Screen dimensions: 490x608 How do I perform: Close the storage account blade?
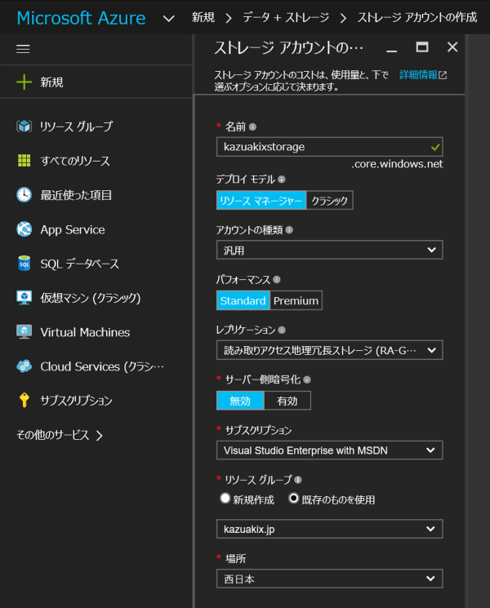point(452,47)
